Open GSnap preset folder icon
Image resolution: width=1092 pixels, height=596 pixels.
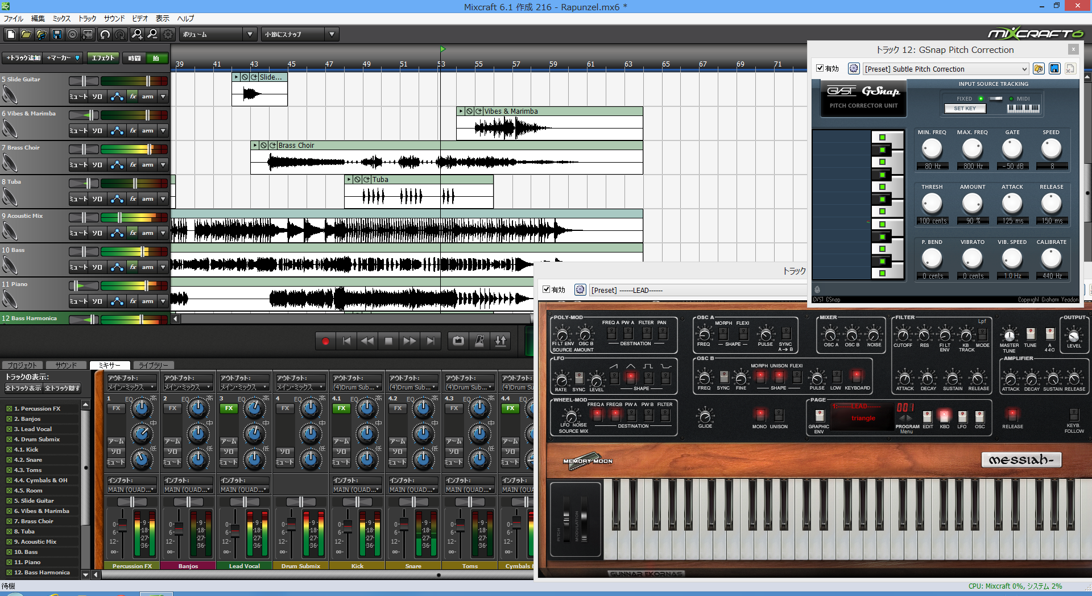(x=1039, y=69)
